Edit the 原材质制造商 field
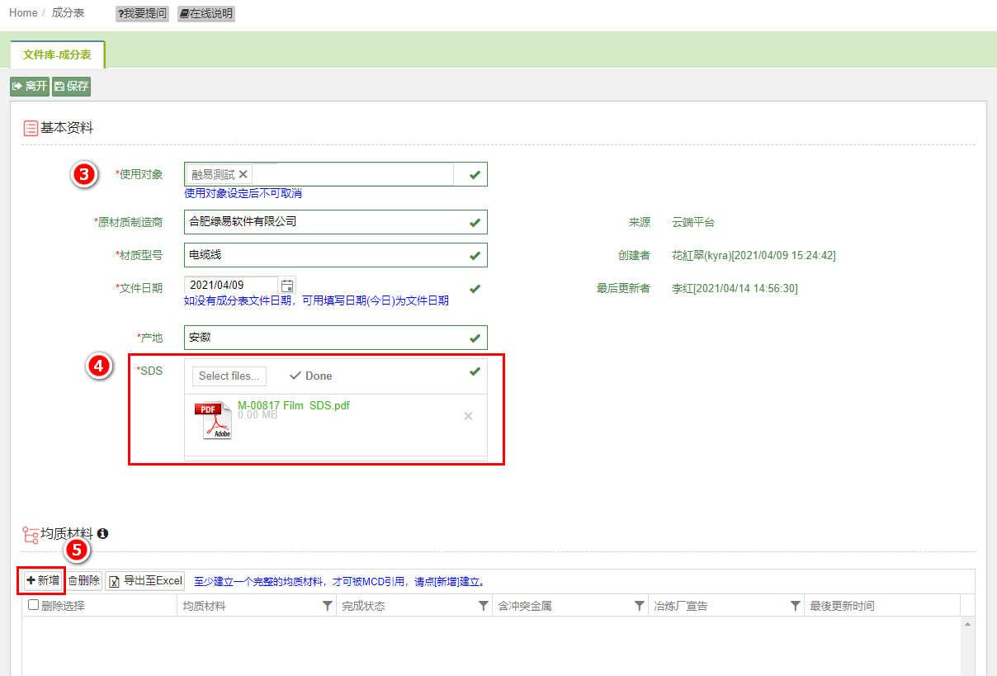This screenshot has width=997, height=676. pos(336,222)
